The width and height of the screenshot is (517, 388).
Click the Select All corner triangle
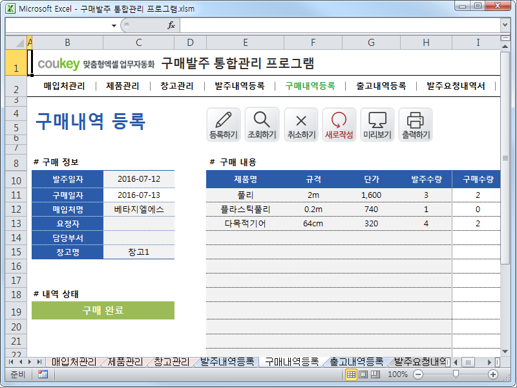[16, 43]
